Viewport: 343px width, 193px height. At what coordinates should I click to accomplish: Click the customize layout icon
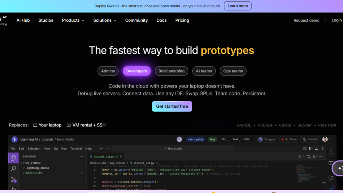(x=305, y=149)
